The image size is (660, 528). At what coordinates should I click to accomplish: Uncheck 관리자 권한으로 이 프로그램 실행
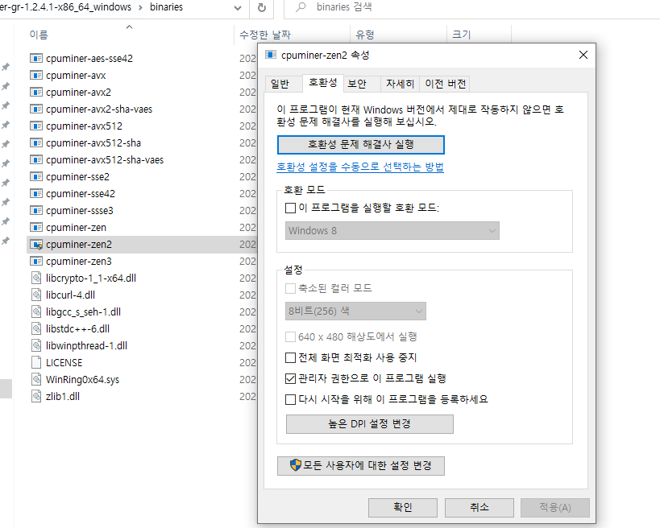(290, 379)
